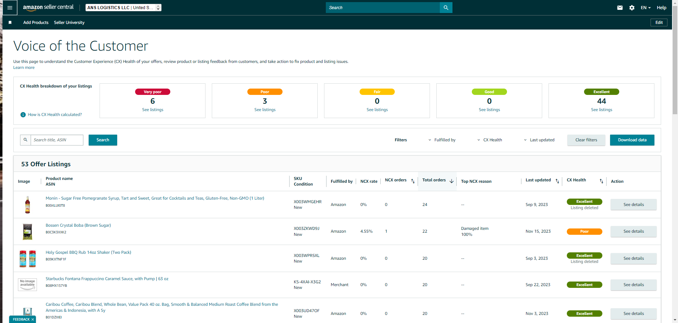
Task: See listings under Very poor
Action: [153, 110]
